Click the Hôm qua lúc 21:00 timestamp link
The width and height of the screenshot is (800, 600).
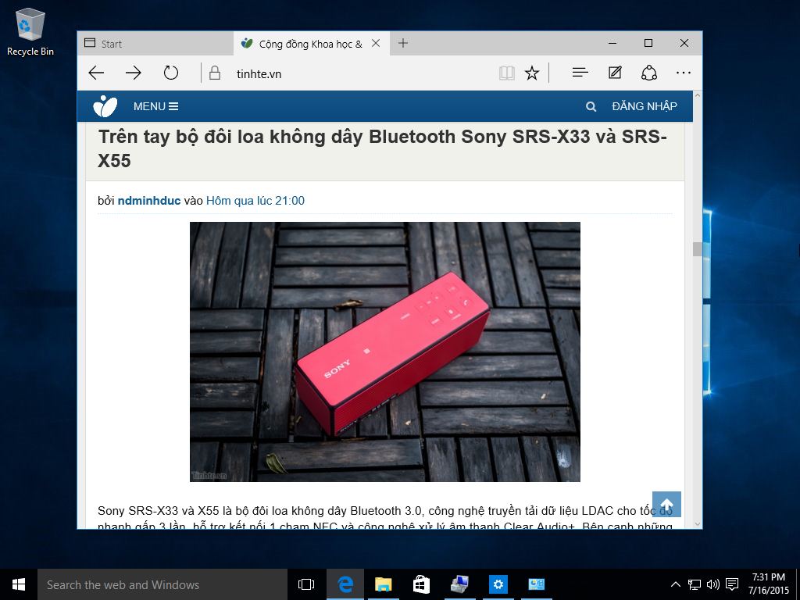click(x=255, y=201)
